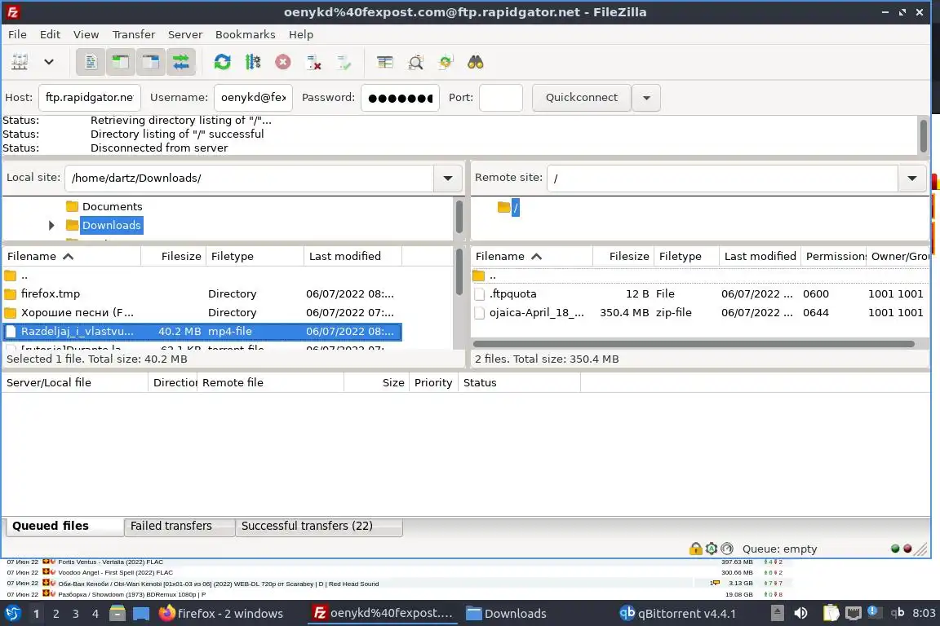Reconnect to last server icon
The width and height of the screenshot is (940, 626).
click(344, 62)
